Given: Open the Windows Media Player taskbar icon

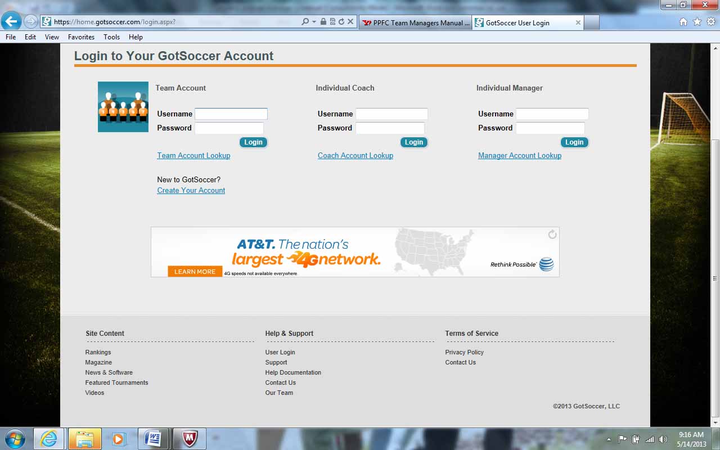Looking at the screenshot, I should coord(119,439).
